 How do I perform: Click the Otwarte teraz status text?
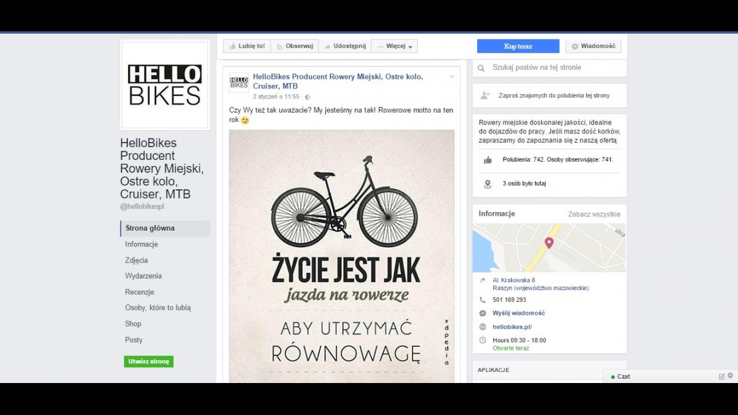510,349
